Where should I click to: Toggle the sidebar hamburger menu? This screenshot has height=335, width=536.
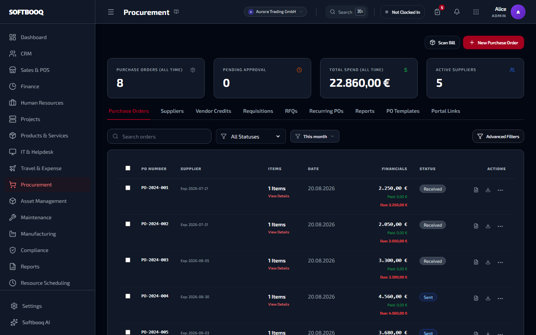(x=111, y=12)
